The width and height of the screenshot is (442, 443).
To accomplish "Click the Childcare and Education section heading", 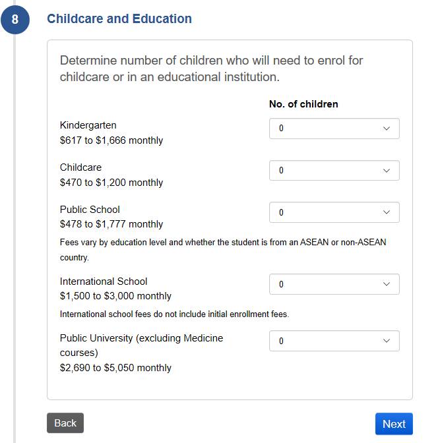I will (x=119, y=19).
